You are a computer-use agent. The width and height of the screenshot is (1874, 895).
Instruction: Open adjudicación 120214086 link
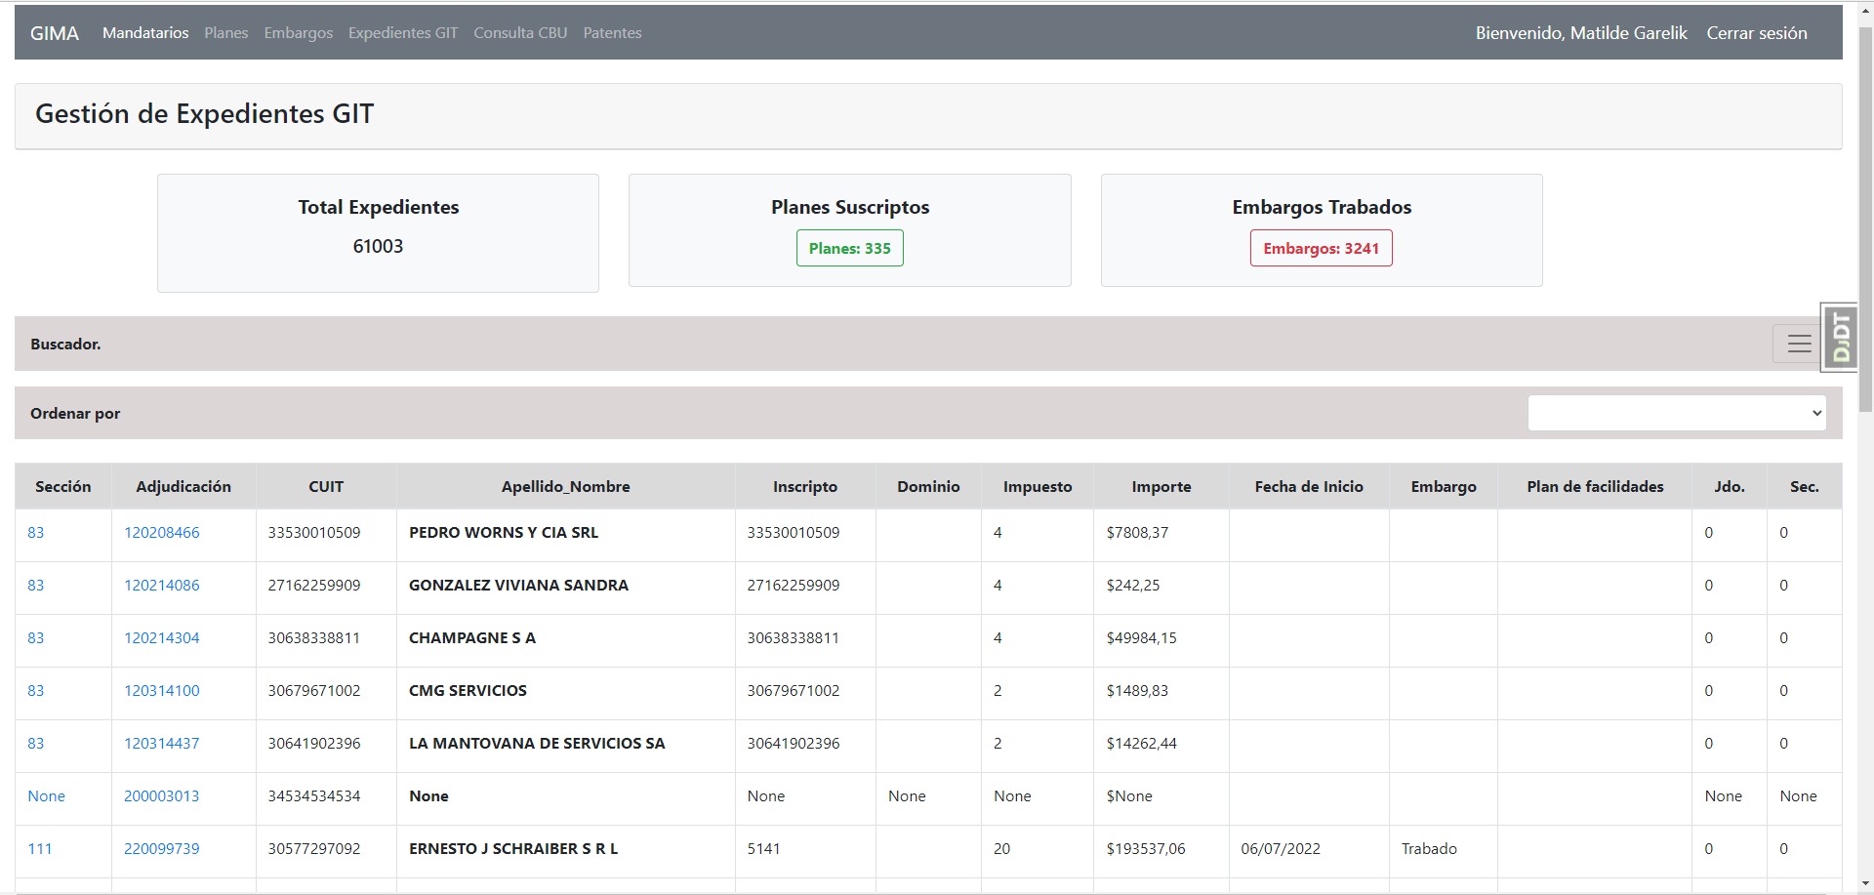point(162,586)
